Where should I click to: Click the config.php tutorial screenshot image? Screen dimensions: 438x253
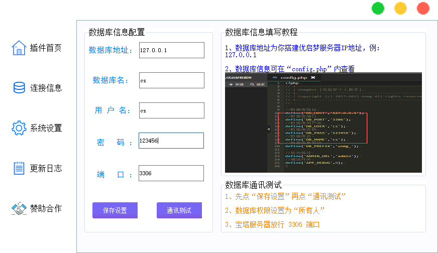point(323,123)
